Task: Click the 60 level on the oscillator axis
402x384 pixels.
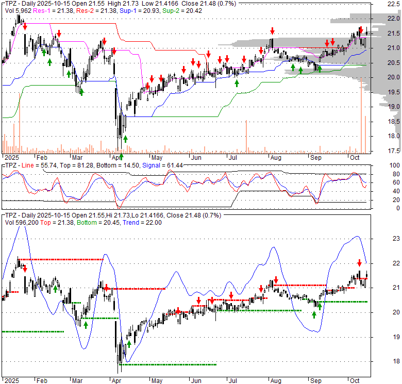Action: click(x=396, y=182)
